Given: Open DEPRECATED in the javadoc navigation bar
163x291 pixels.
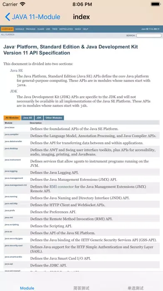Looking at the screenshot, I should tap(66, 29).
